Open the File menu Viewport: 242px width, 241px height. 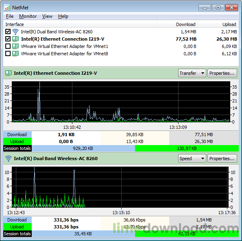(x=10, y=16)
